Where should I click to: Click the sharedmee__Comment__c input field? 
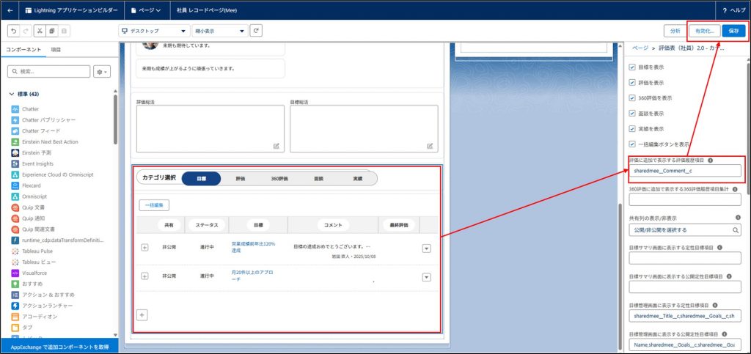click(x=685, y=171)
